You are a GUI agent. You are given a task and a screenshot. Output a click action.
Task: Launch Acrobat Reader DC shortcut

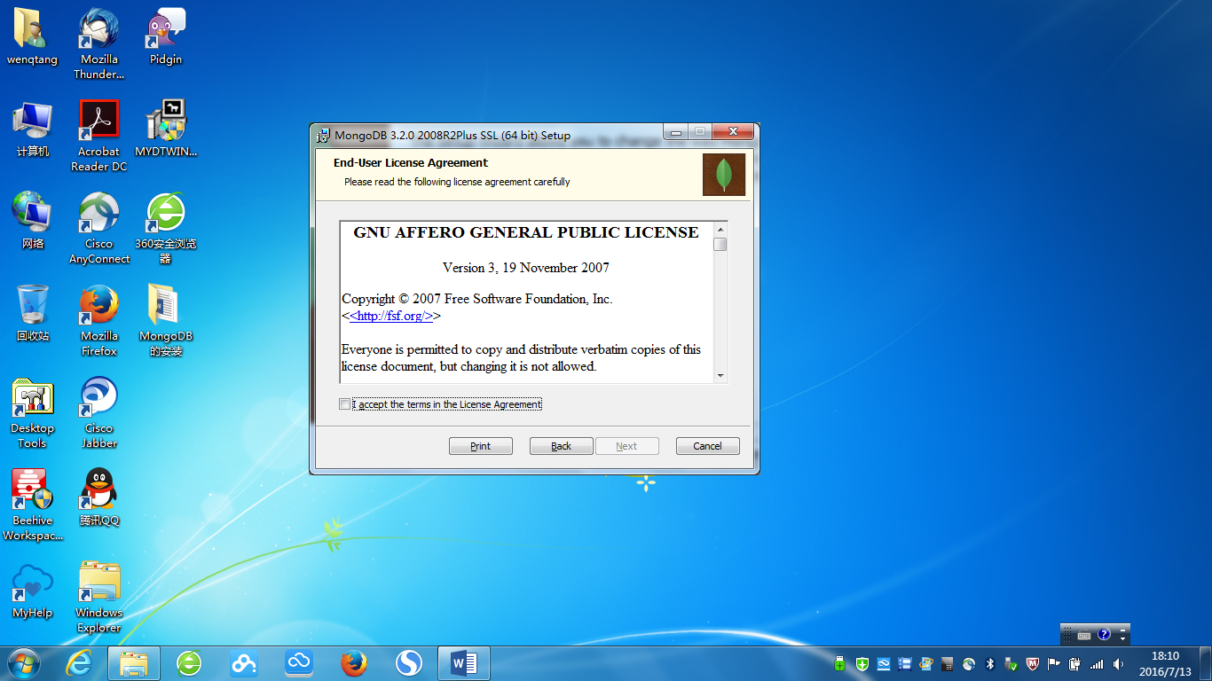pos(99,136)
